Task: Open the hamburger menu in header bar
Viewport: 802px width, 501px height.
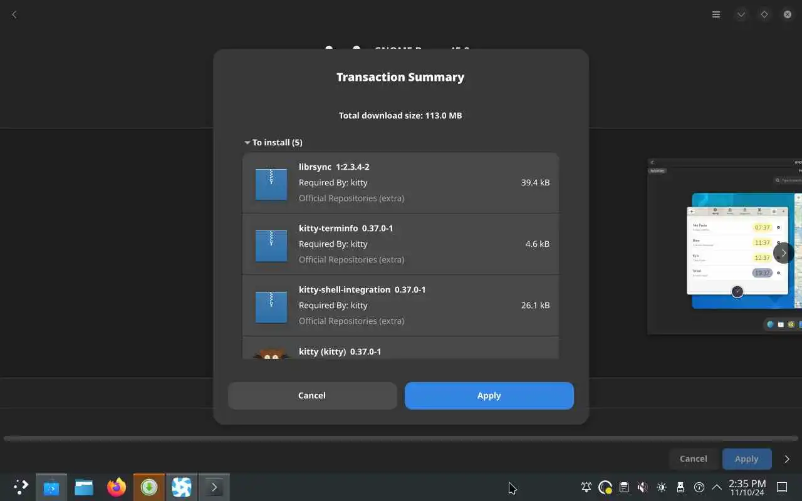Action: click(716, 14)
